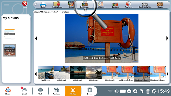Increase brightness with the Brightness + tool
The height and width of the screenshot is (96, 171).
point(101,5)
